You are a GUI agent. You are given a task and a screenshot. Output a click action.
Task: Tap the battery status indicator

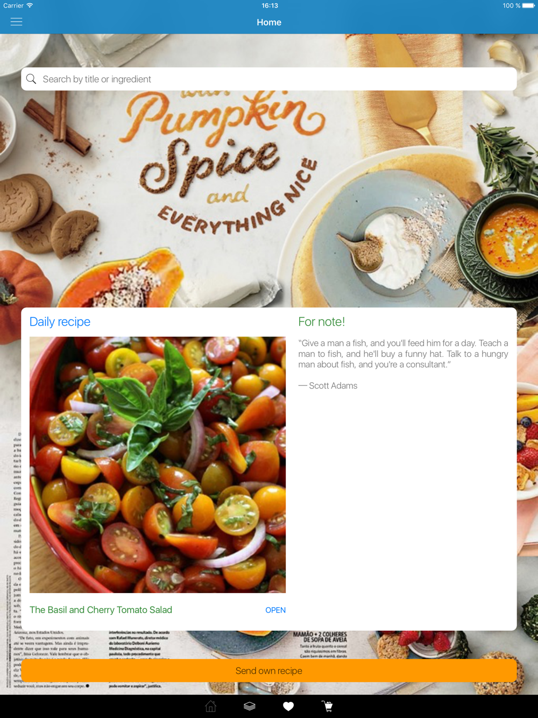[x=529, y=6]
